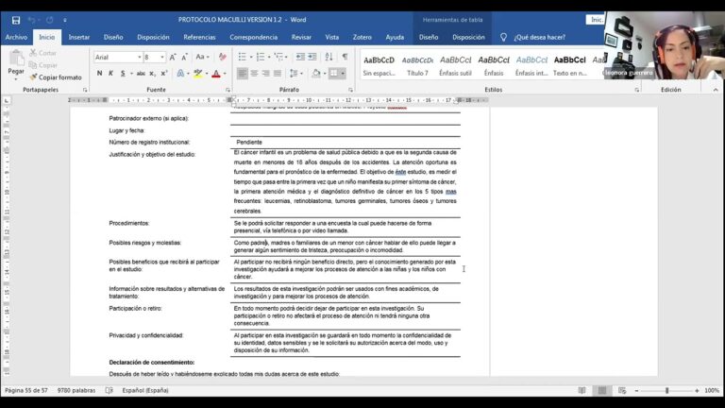Click the Redo arrow in title bar
The image size is (725, 408).
click(49, 20)
